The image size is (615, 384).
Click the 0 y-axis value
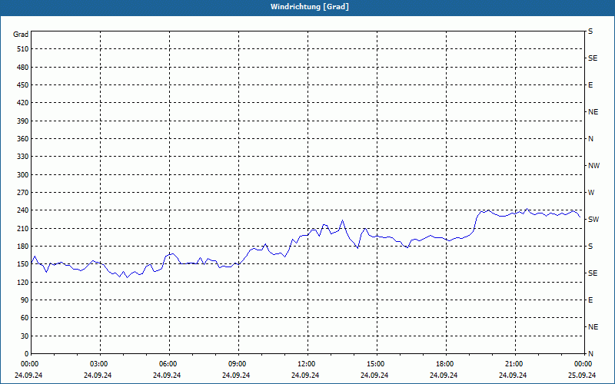[x=27, y=354]
